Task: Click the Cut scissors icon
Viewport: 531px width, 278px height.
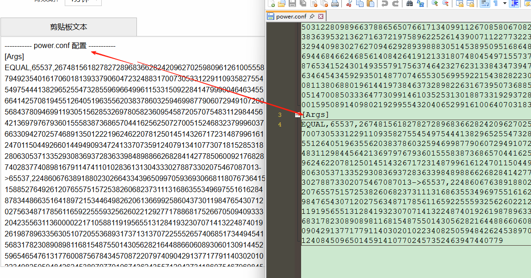Action: [349, 3]
